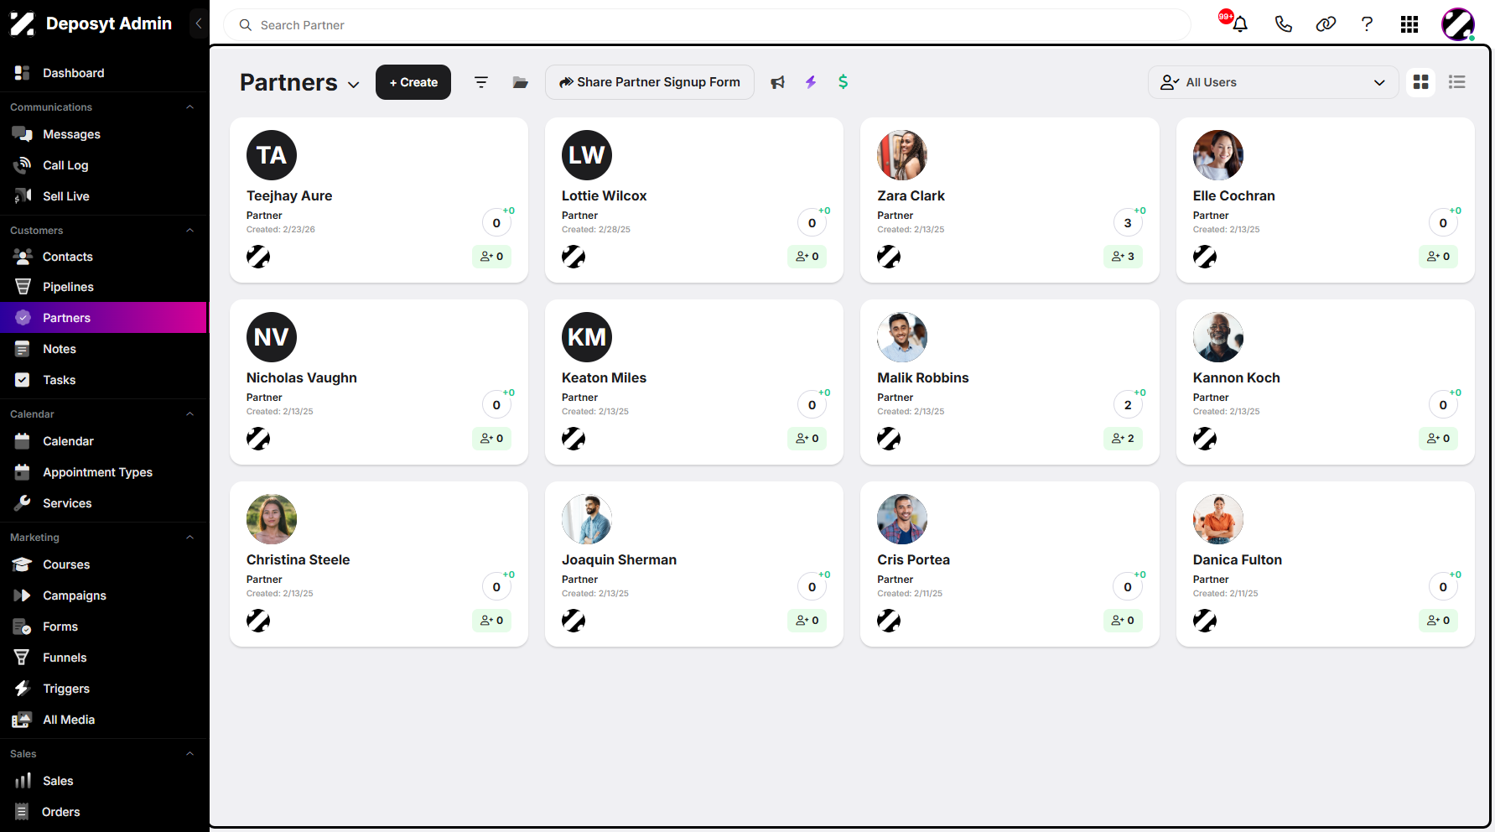Switch to list view
The width and height of the screenshot is (1495, 832).
[1457, 82]
